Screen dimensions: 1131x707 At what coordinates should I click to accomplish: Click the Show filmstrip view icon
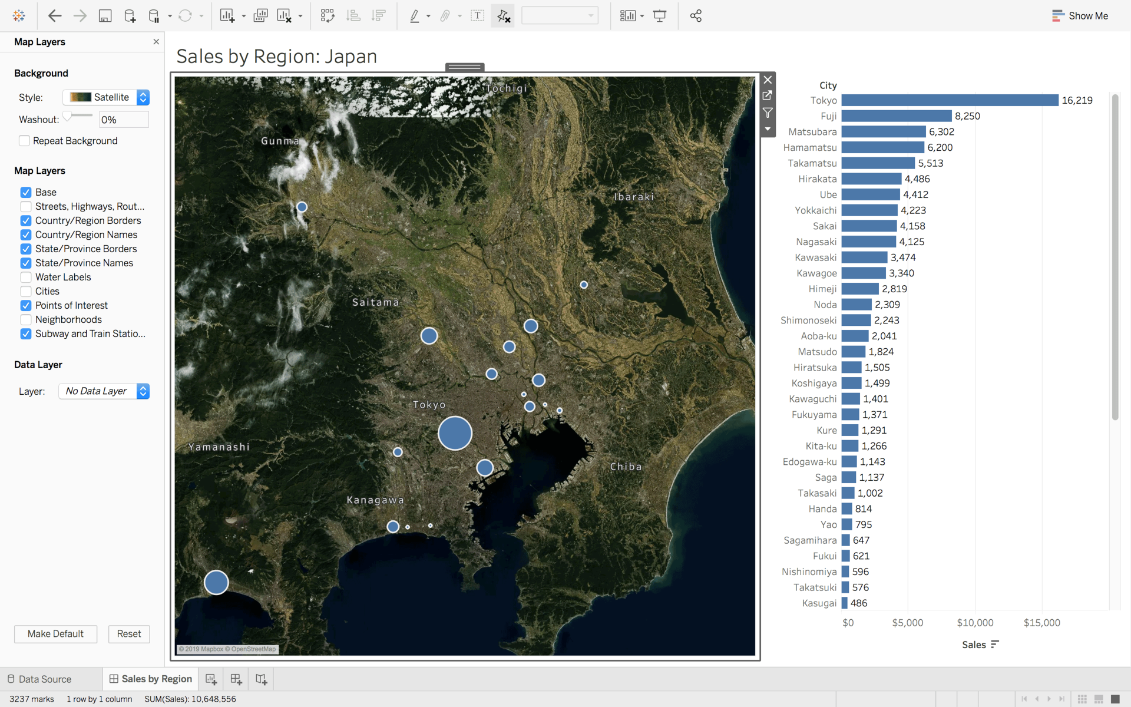(1099, 699)
